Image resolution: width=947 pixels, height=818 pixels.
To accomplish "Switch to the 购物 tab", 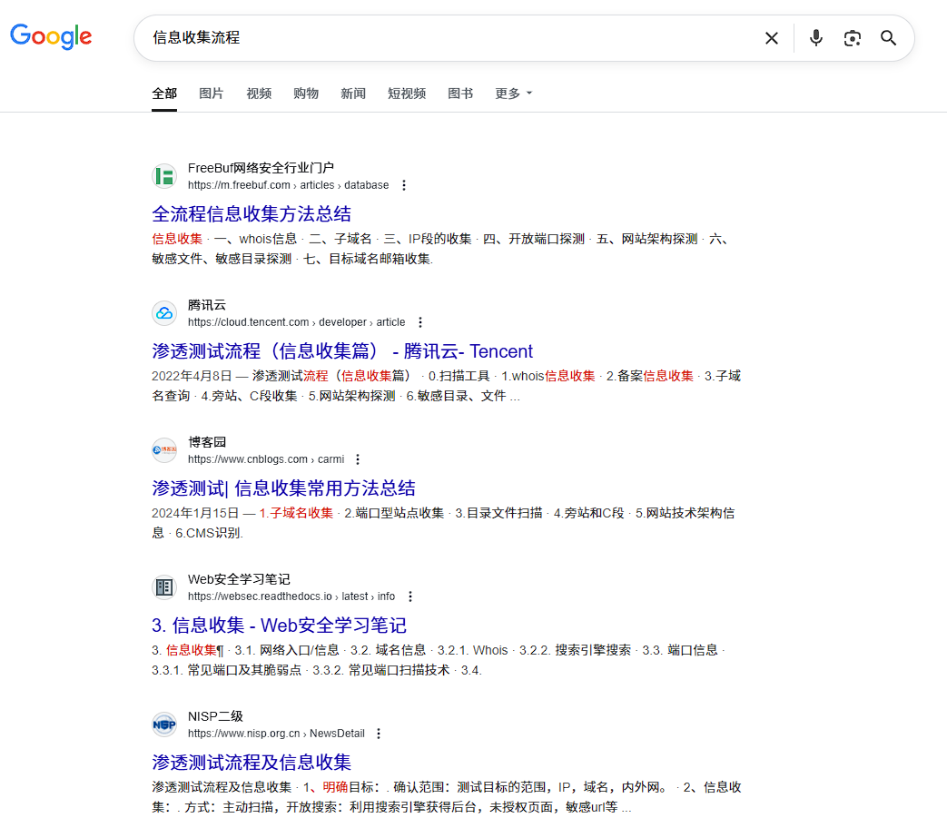I will (x=306, y=94).
